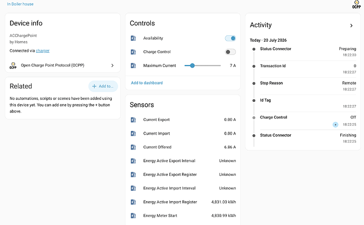Click the Energy Active Export Register icon
The height and width of the screenshot is (225, 364).
click(133, 175)
